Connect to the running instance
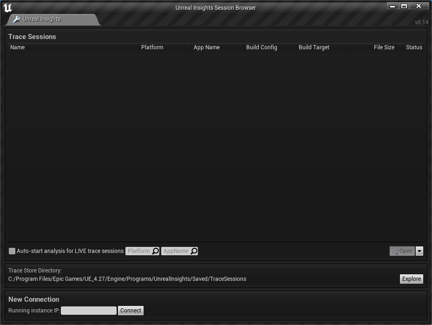The image size is (432, 325). [x=131, y=311]
